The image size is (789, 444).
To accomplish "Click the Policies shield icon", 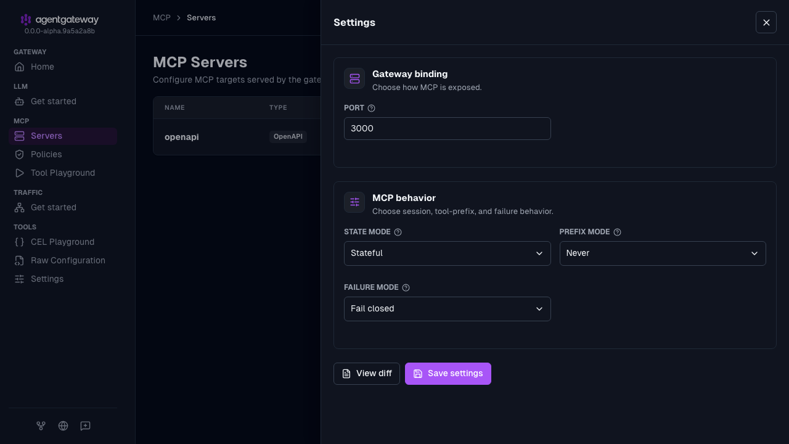I will (20, 154).
